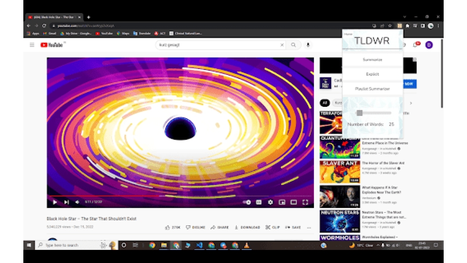Click the Home link in TLDWR popup
The image size is (467, 263).
[x=348, y=34]
